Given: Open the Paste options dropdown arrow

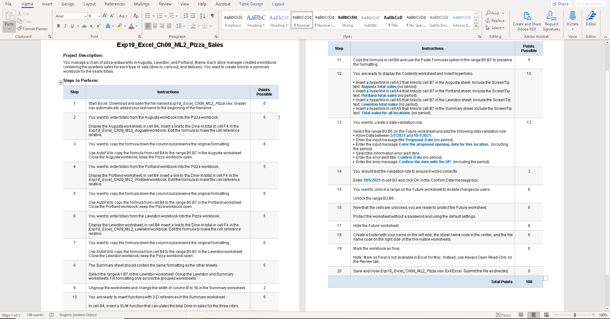Looking at the screenshot, I should click(x=9, y=29).
